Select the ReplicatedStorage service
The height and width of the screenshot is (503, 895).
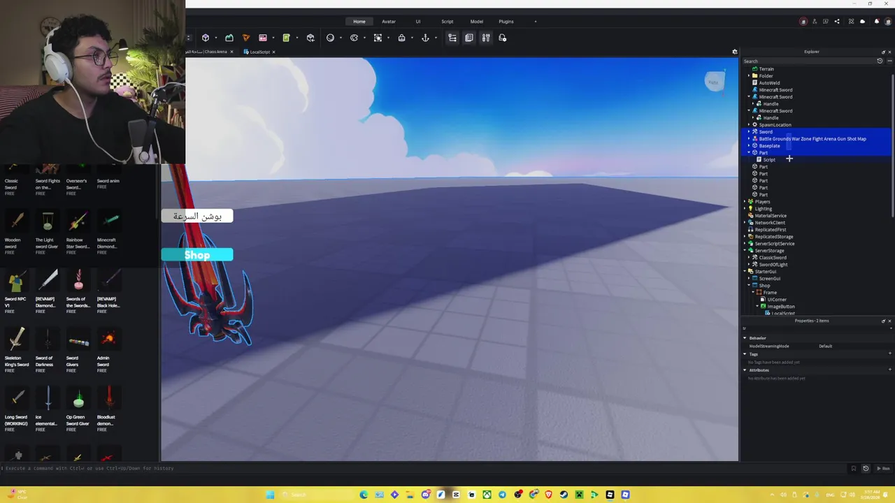tap(773, 237)
